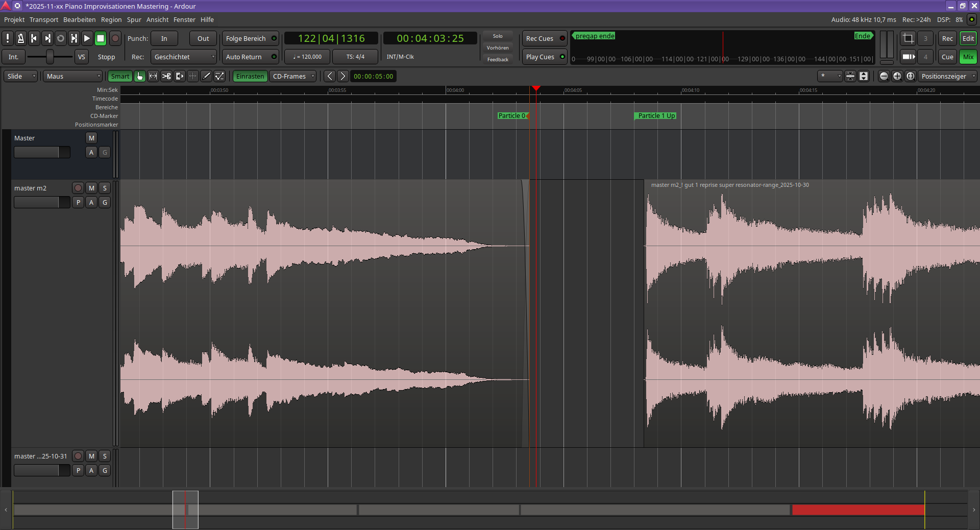980x530 pixels.
Task: Open the Transport menu
Action: point(44,19)
